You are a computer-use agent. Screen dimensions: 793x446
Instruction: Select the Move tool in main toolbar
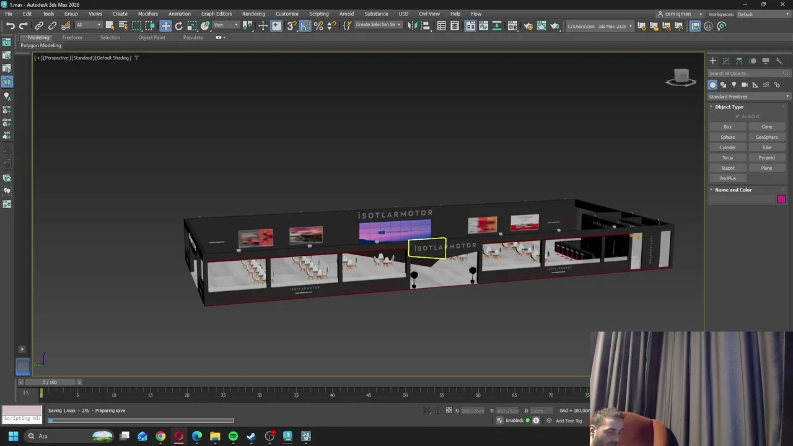165,26
